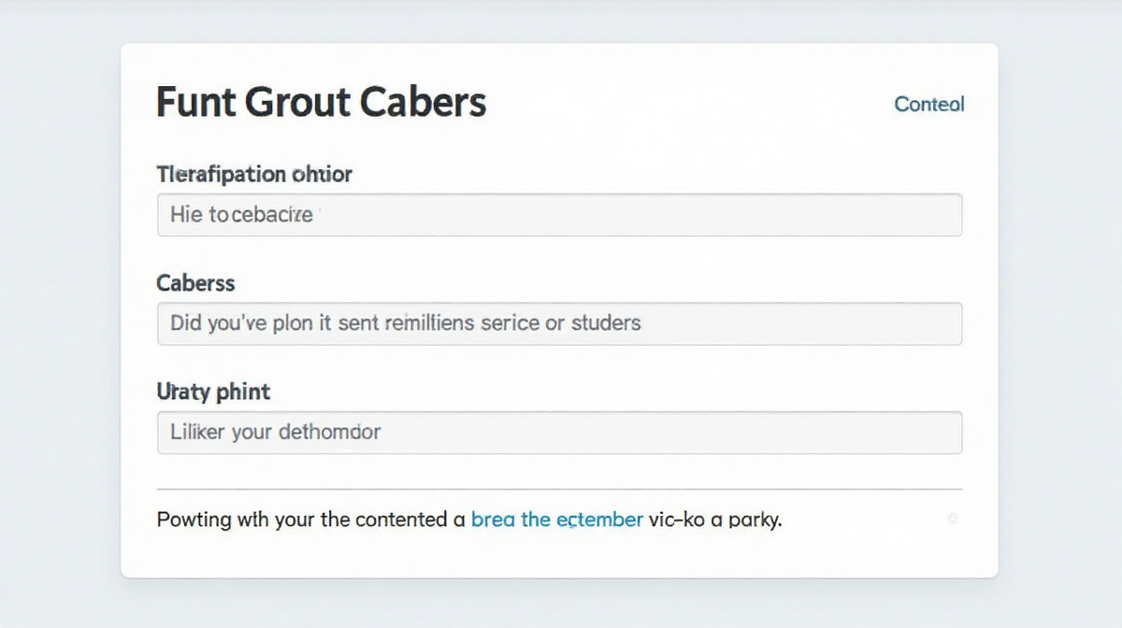Click the faint circle icon at card bottom
The width and height of the screenshot is (1122, 628).
pos(953,518)
